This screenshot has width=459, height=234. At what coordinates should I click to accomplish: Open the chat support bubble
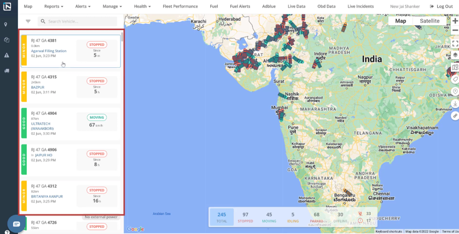(16, 224)
